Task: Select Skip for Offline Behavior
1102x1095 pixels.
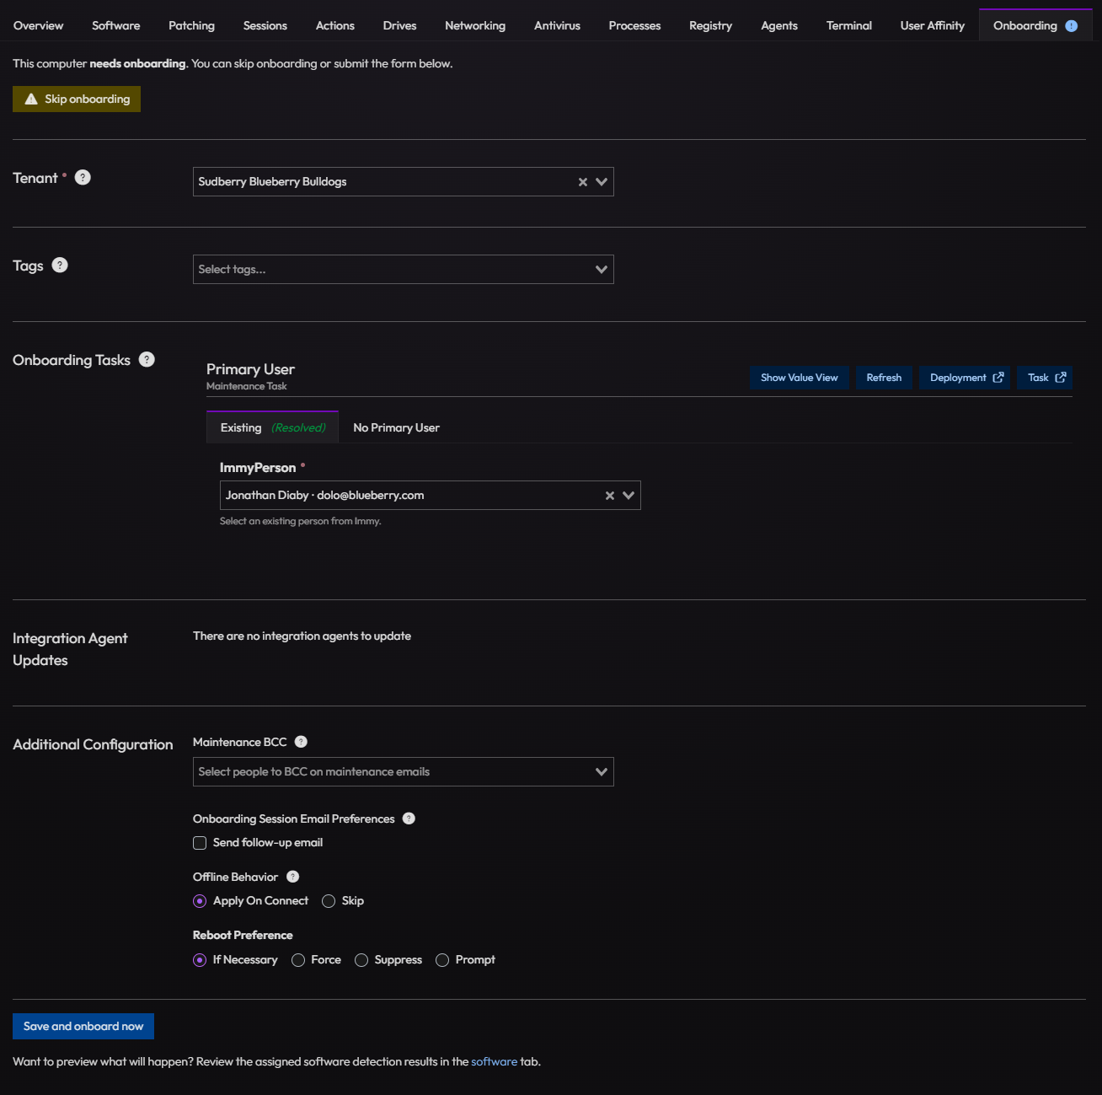Action: point(329,901)
